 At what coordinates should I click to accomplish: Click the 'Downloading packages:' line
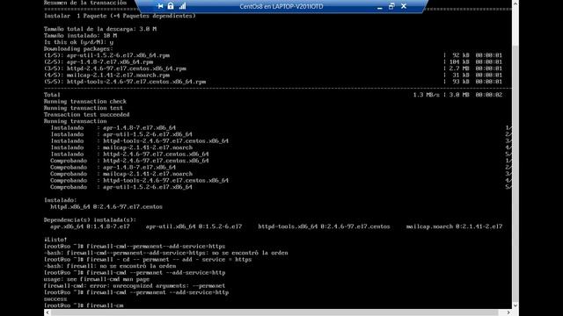[78, 49]
